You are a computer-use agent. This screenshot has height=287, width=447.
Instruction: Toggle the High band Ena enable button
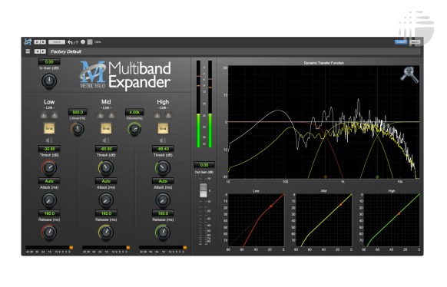point(163,128)
